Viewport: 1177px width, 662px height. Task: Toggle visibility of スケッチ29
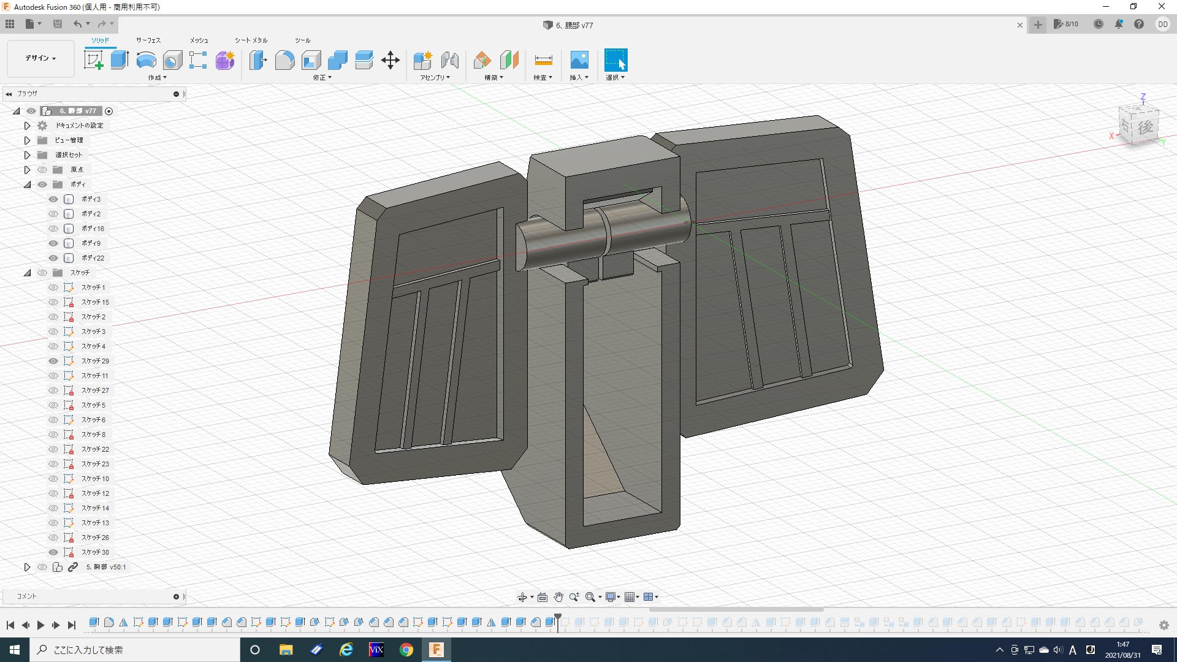pos(53,361)
